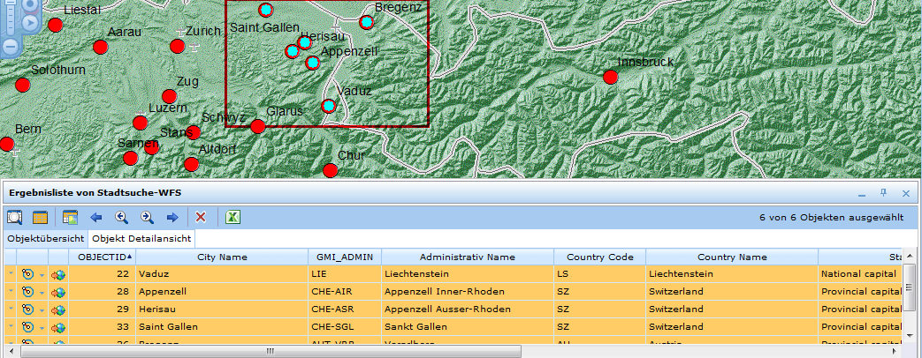Screen dimensions: 922x358
Task: Remove selection with the red X icon
Action: point(201,217)
